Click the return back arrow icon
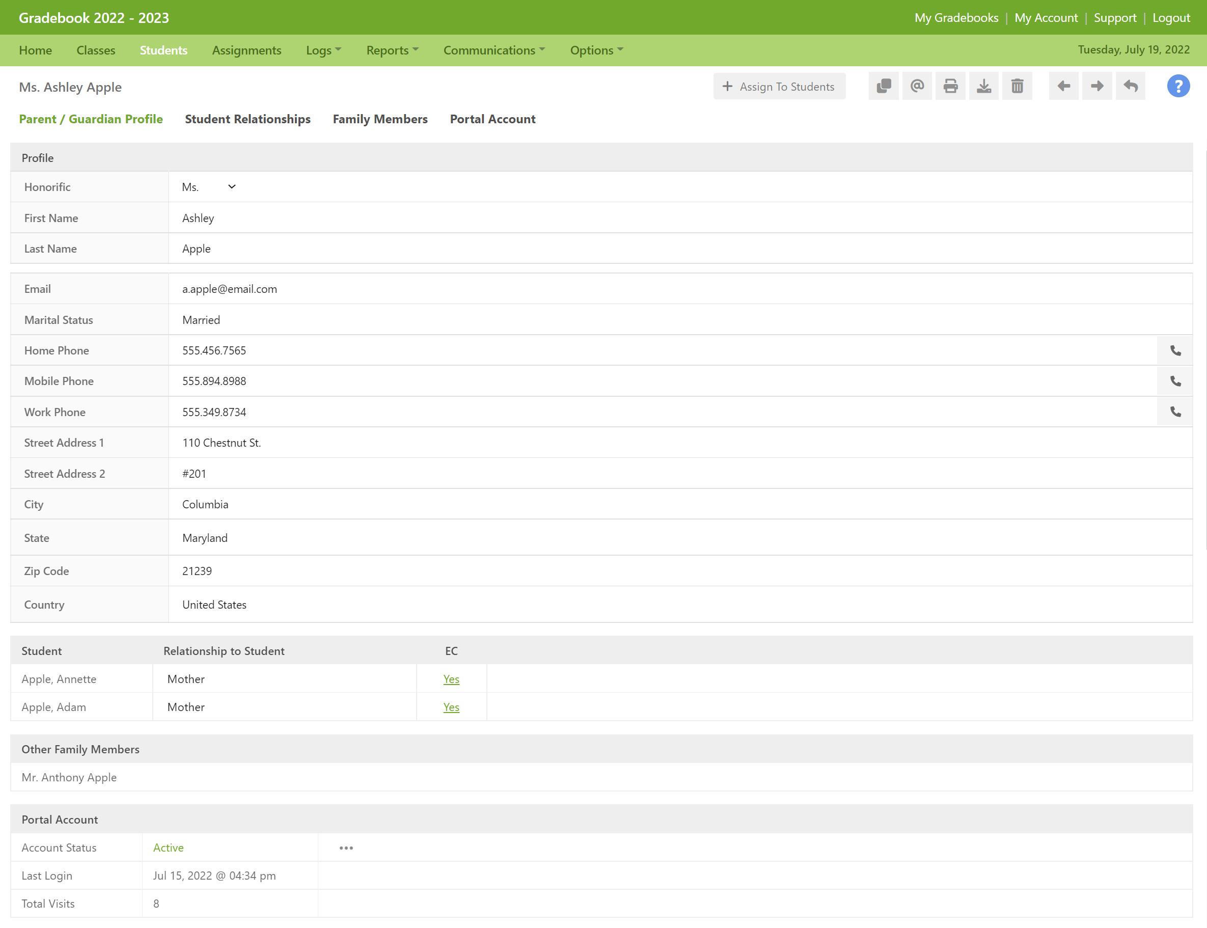 pos(1130,86)
